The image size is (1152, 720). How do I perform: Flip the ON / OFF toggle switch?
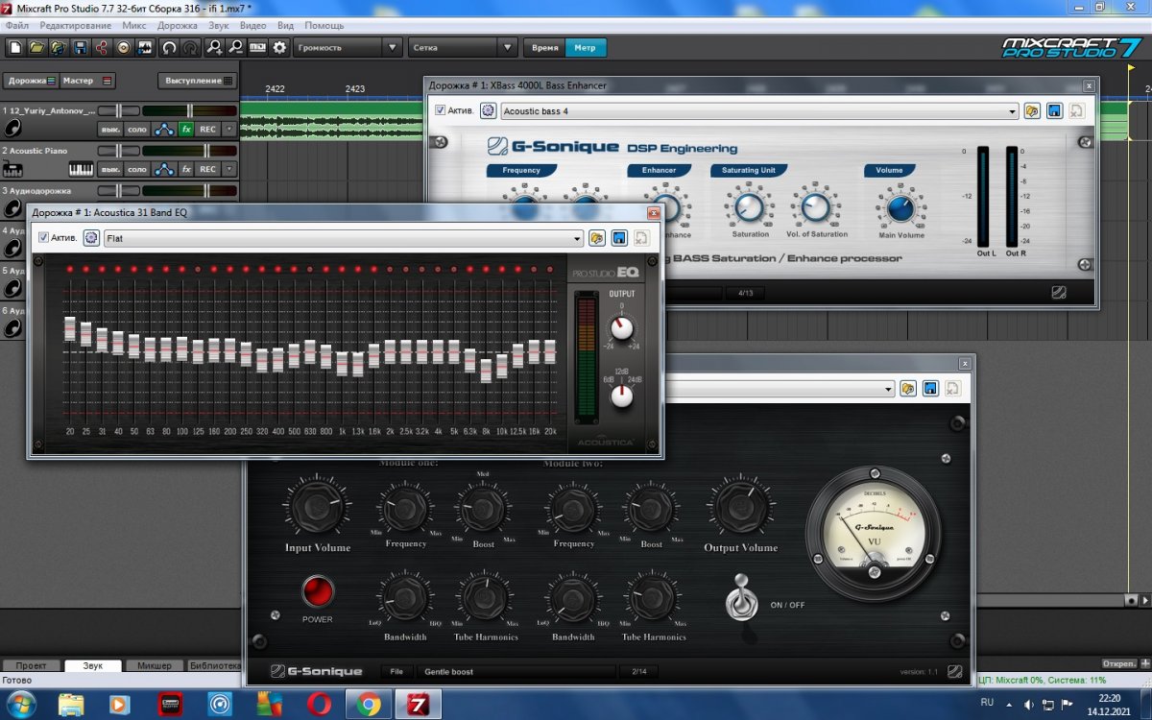pos(743,597)
